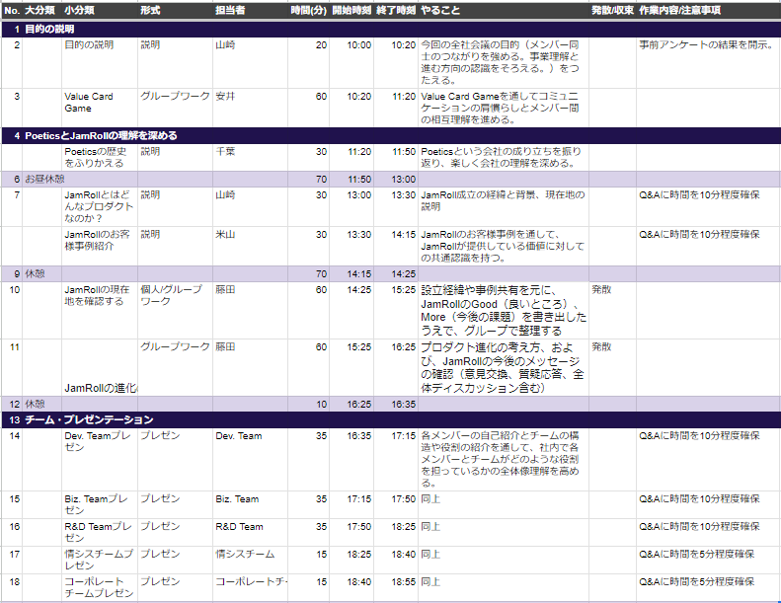The image size is (781, 603).
Task: Click the '個人/グループワーク' format cell
Action: [x=175, y=310]
